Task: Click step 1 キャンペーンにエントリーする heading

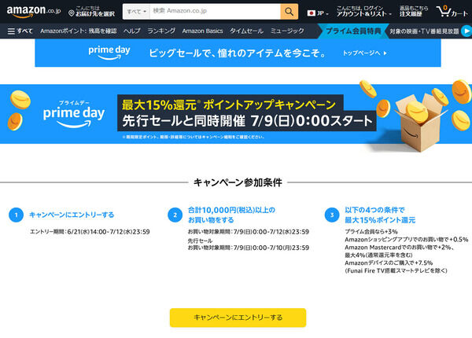Action: point(72,215)
